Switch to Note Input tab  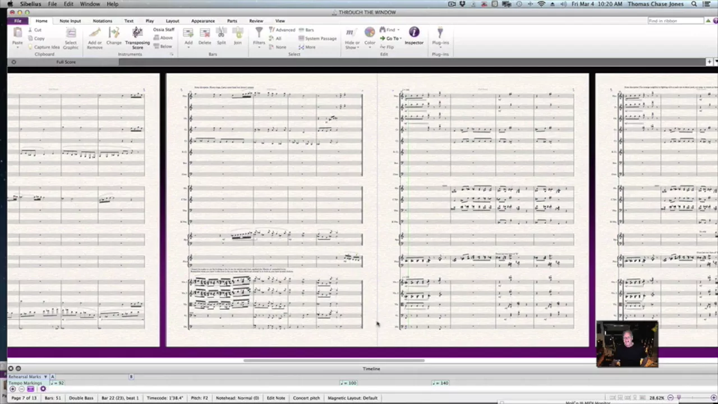tap(70, 21)
